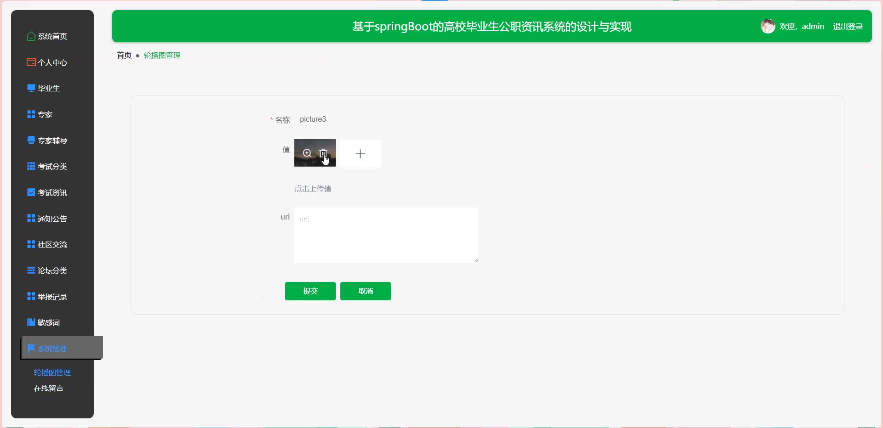Click the page title in green header
The image size is (883, 428).
pos(492,27)
